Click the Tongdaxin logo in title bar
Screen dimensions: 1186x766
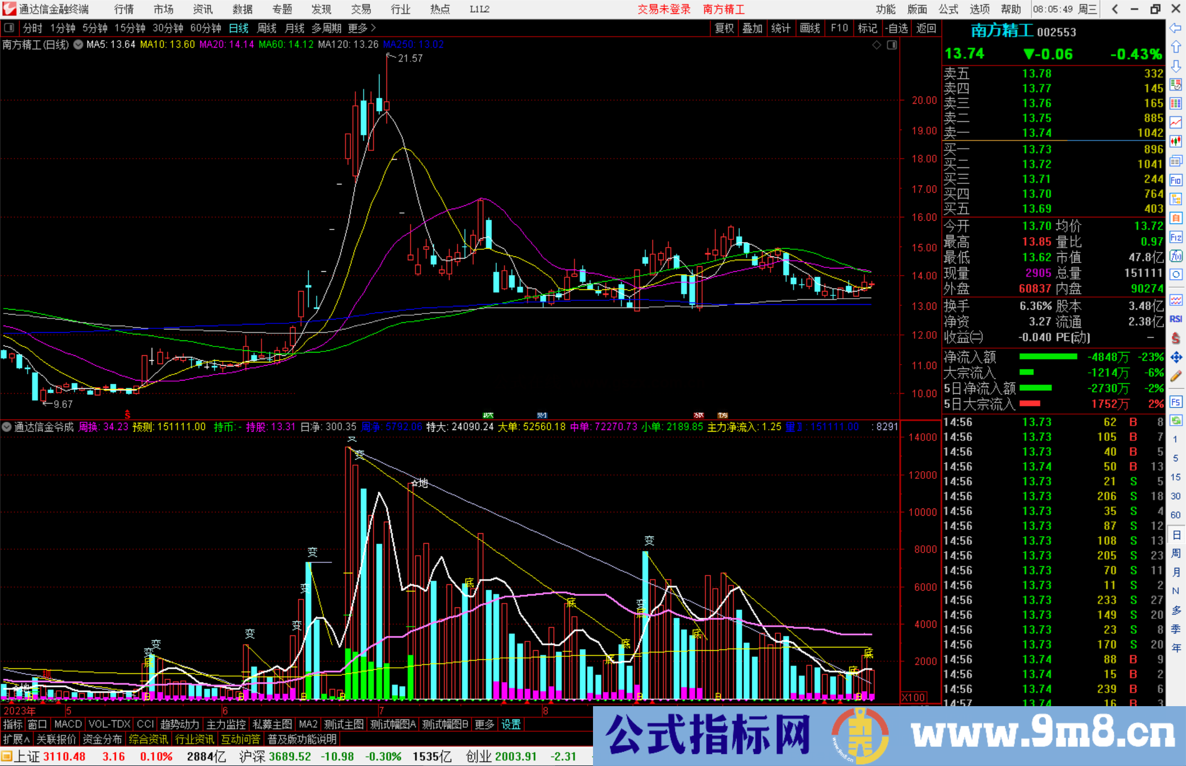click(9, 9)
